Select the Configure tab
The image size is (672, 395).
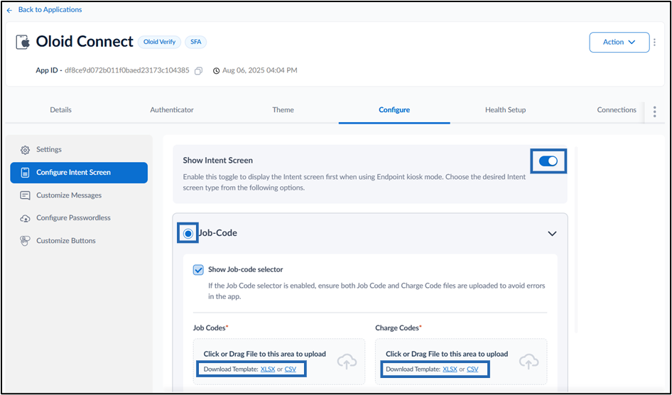(x=394, y=110)
